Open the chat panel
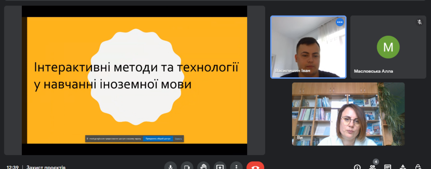The image size is (431, 169). click(x=388, y=167)
